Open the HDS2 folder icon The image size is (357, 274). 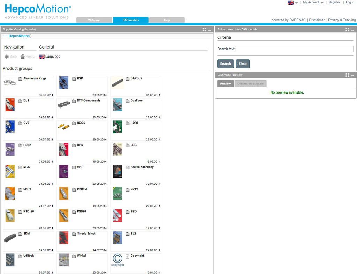(x=20, y=145)
